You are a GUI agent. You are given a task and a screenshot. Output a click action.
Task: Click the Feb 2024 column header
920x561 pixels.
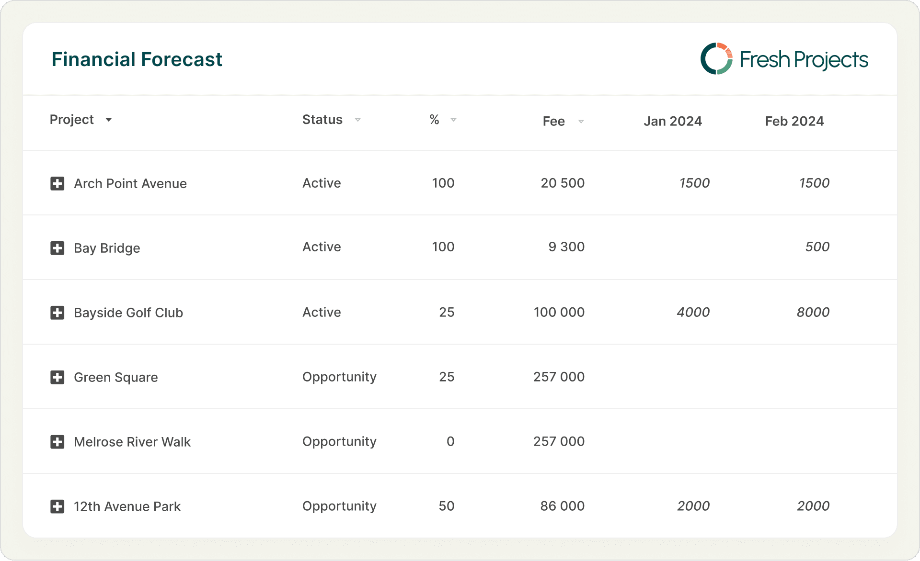coord(794,121)
